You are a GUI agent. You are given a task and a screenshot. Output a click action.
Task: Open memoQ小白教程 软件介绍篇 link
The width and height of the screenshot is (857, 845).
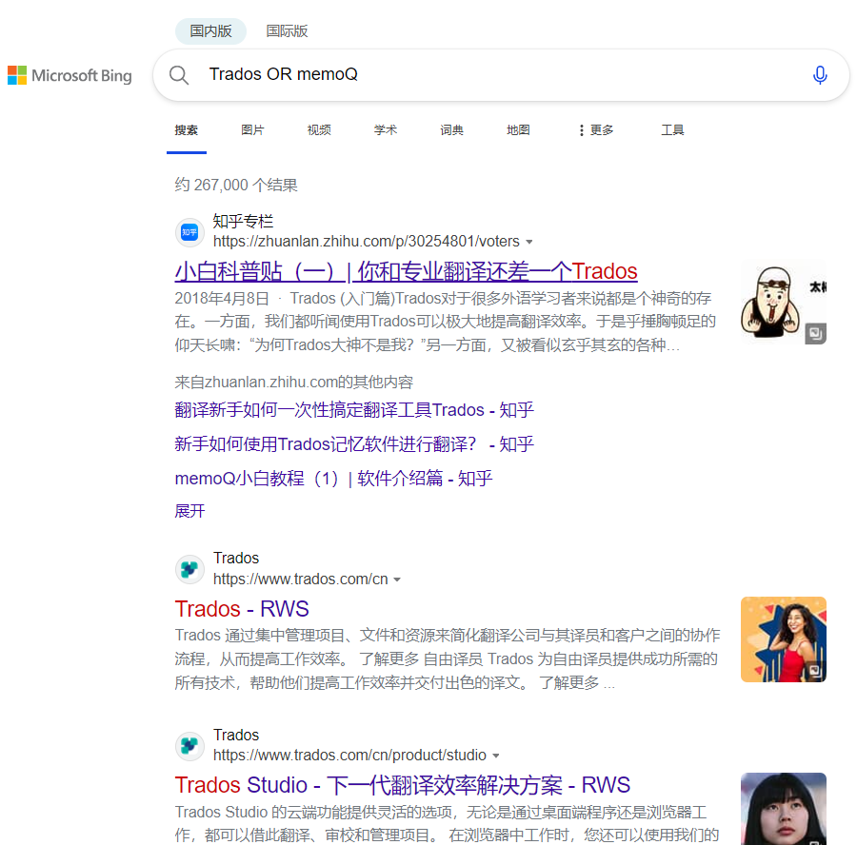[333, 479]
